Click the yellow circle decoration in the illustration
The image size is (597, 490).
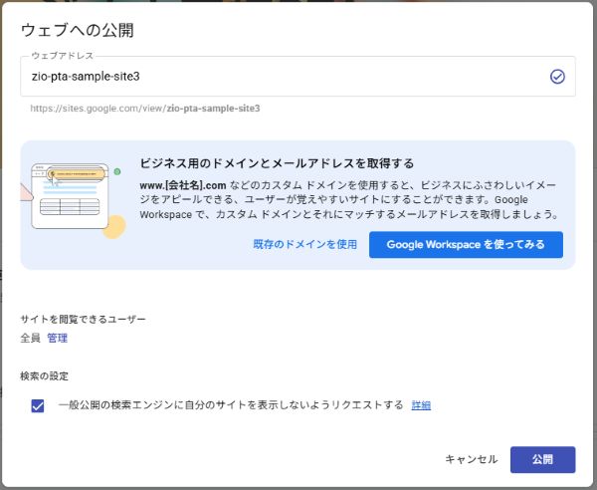coord(114,227)
